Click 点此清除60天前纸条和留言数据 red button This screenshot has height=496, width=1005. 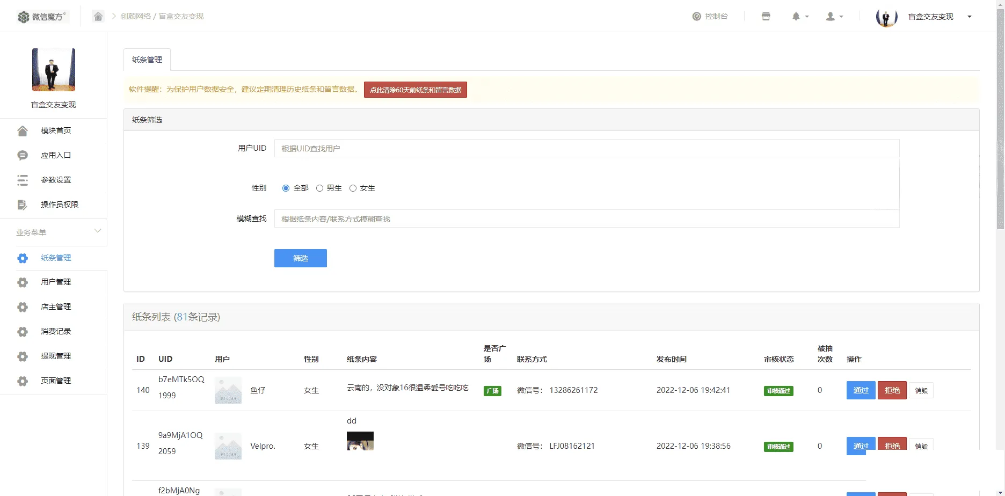[x=416, y=90]
